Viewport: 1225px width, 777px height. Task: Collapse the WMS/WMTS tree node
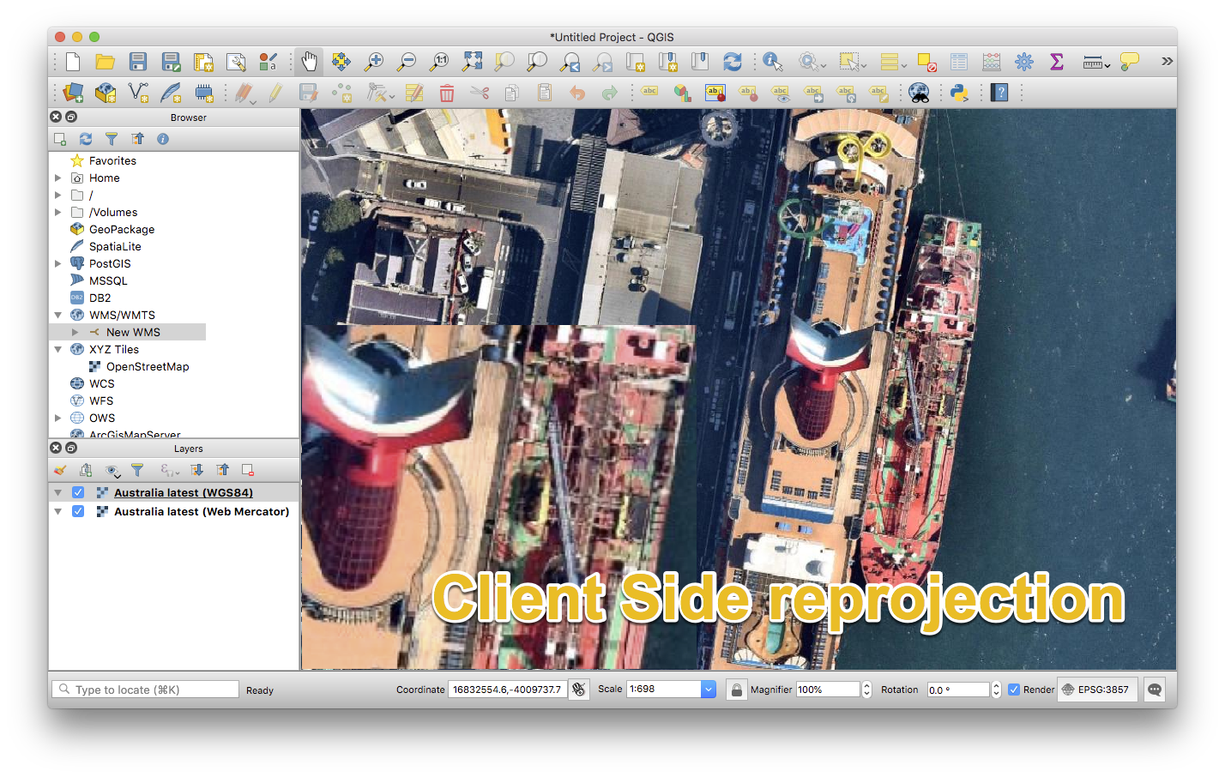click(57, 315)
